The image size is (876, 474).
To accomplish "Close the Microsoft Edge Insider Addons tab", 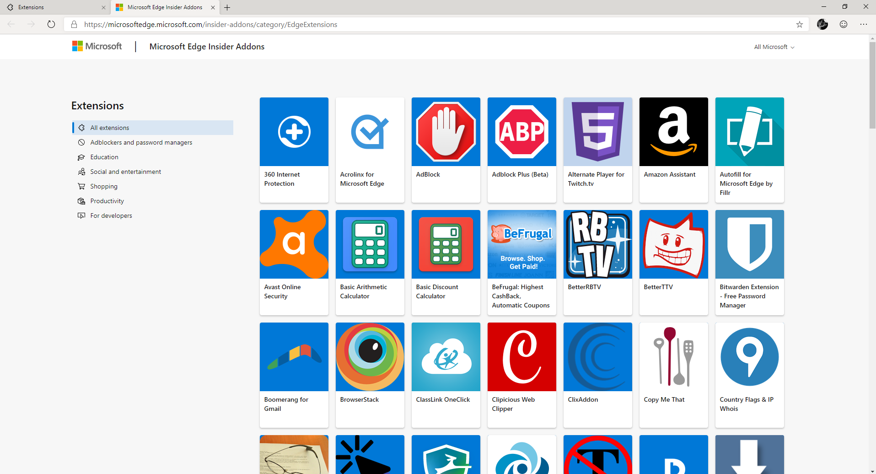I will pyautogui.click(x=213, y=7).
